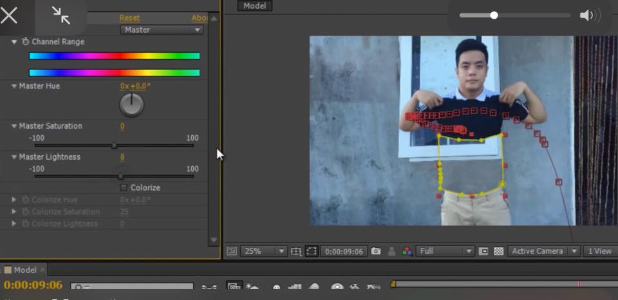
Task: Enable the Colorize checkbox
Action: tap(124, 187)
